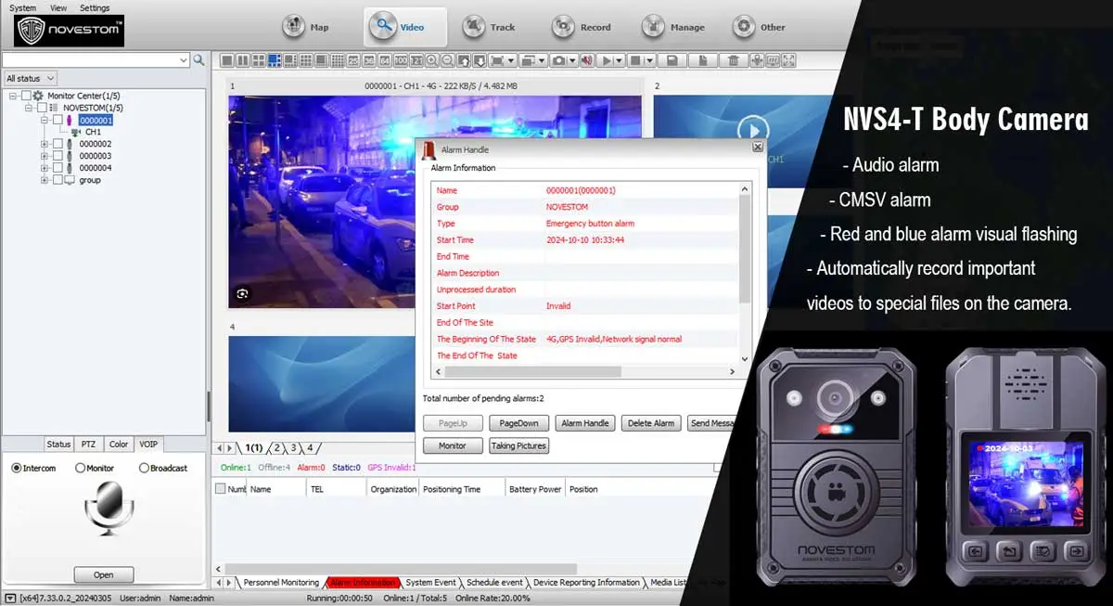Select the Monitor radio button
Screen dimensions: 1113x606
(x=80, y=468)
